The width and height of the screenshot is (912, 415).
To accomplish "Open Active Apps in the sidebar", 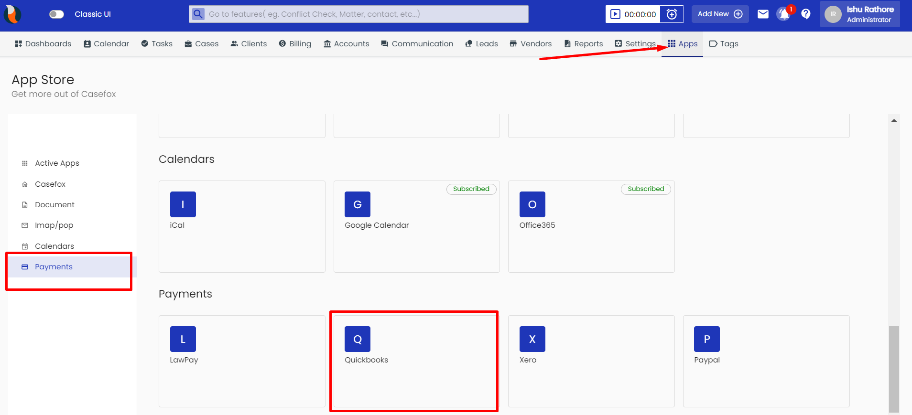I will click(57, 163).
